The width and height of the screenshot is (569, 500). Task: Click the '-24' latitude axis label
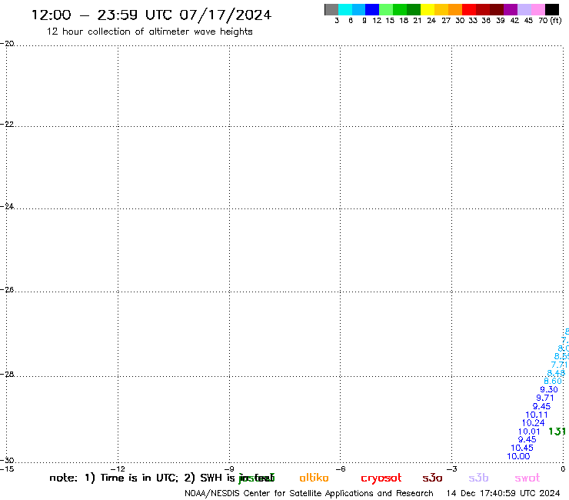pyautogui.click(x=7, y=206)
